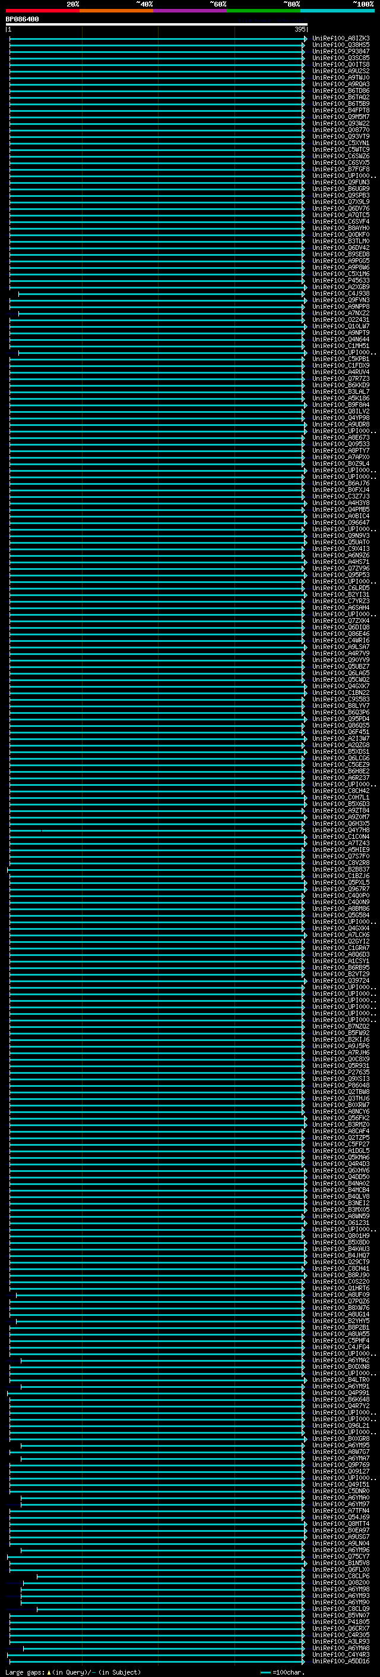
Task: Click the query end position 395 marker
Action: click(300, 29)
